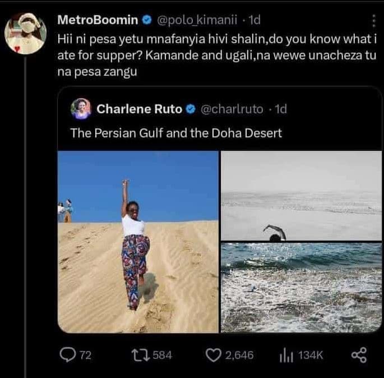Open the quoted tweet text about Doha Desert
The height and width of the screenshot is (378, 384).
pos(176,133)
